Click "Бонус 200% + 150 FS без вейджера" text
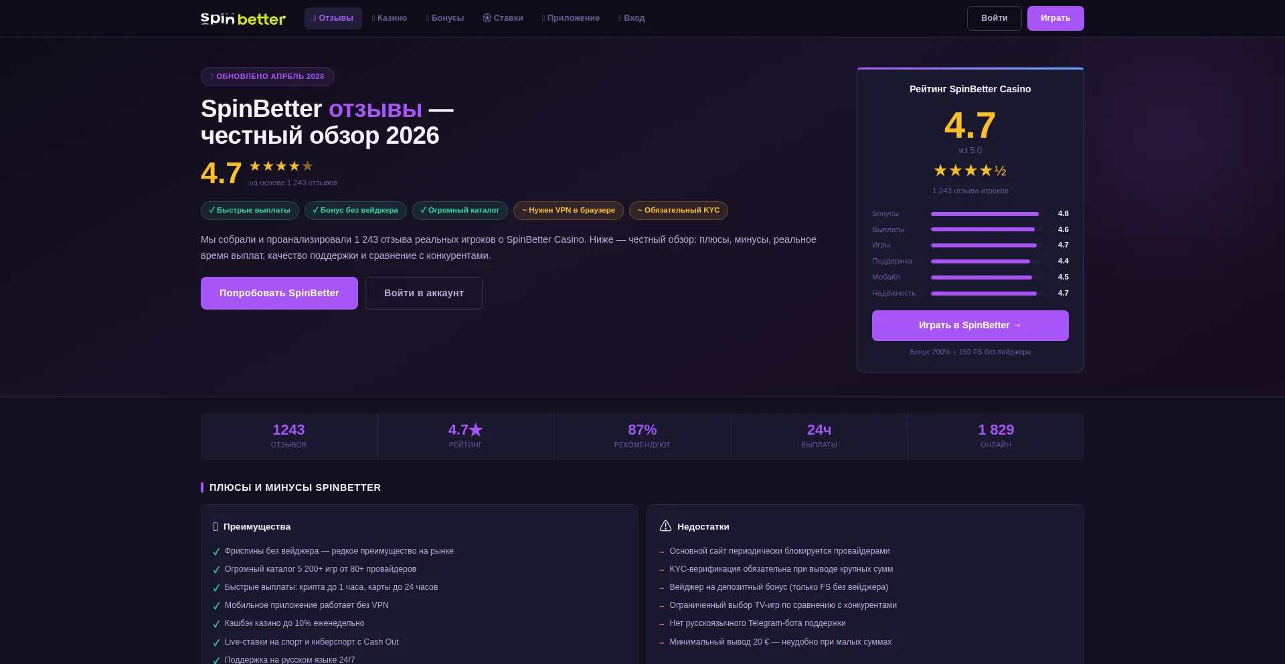Viewport: 1285px width, 664px height. click(970, 352)
